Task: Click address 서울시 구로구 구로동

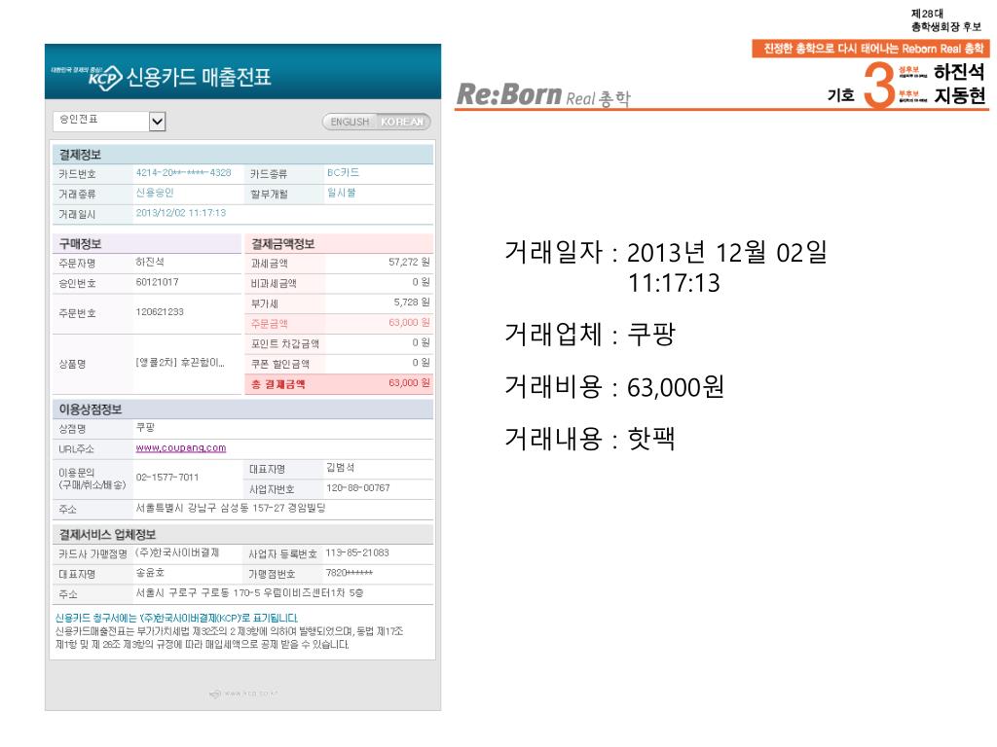Action: click(x=250, y=592)
